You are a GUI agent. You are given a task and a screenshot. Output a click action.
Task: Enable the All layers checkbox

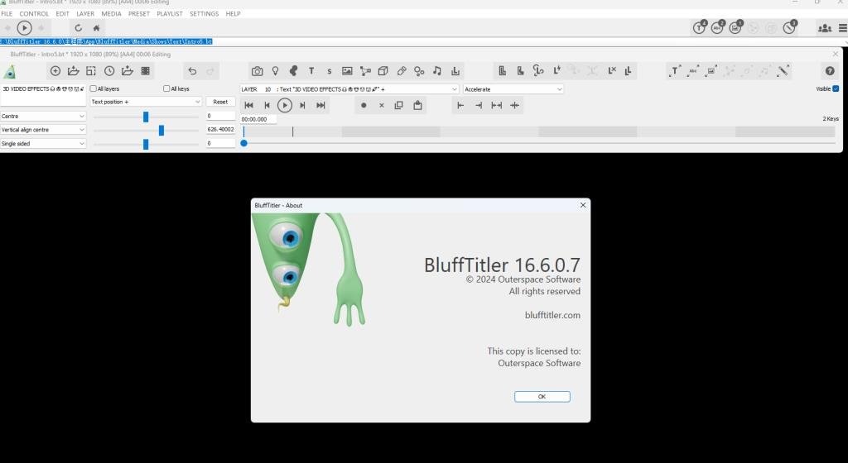pyautogui.click(x=93, y=88)
